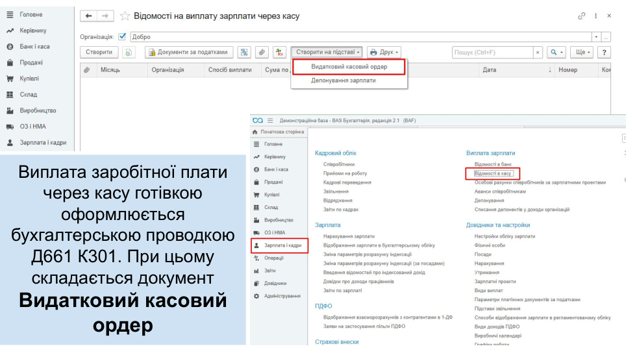The height and width of the screenshot is (357, 635).
Task: Click the search field Пошук
Action: 492,53
